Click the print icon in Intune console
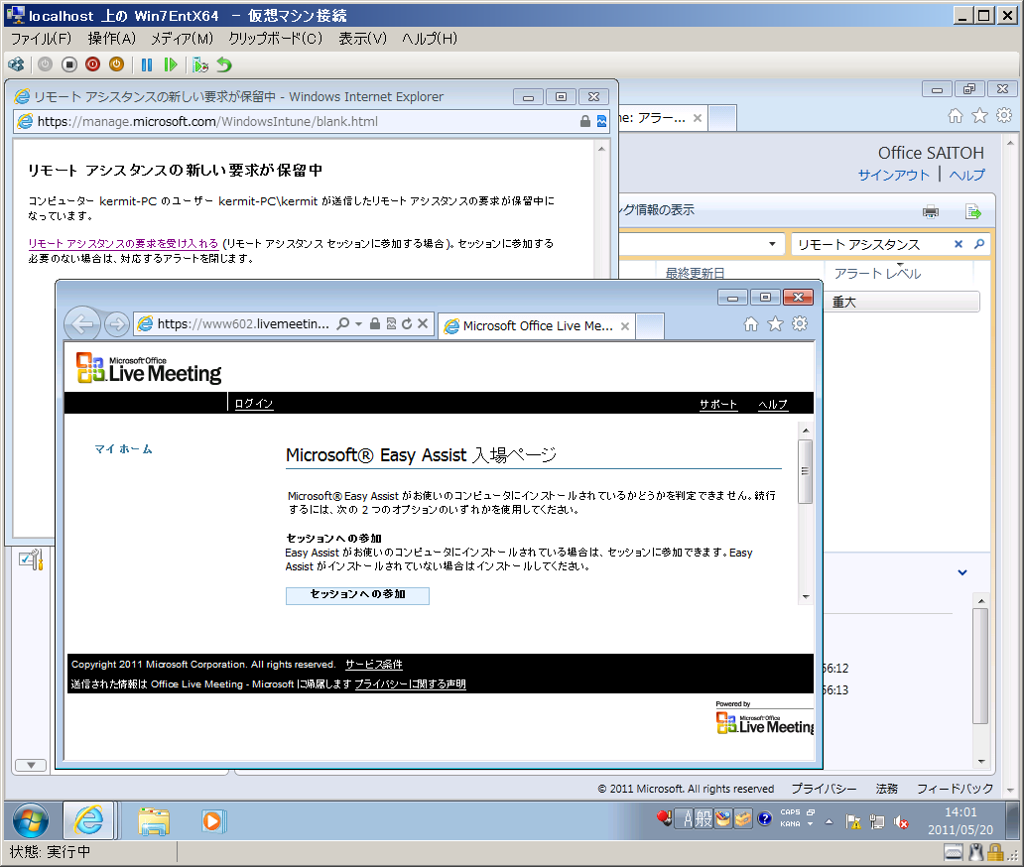The width and height of the screenshot is (1024, 867). pos(931,211)
